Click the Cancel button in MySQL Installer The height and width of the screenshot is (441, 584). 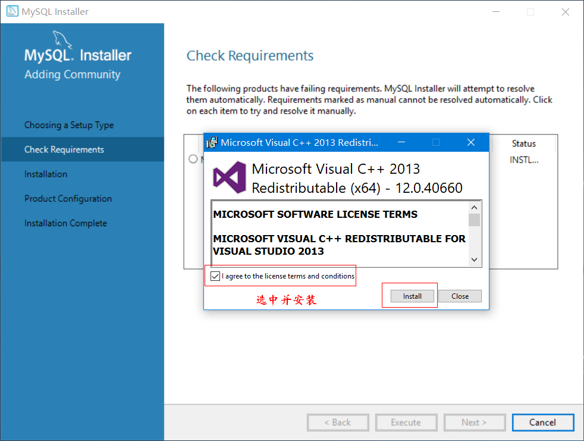pyautogui.click(x=542, y=423)
